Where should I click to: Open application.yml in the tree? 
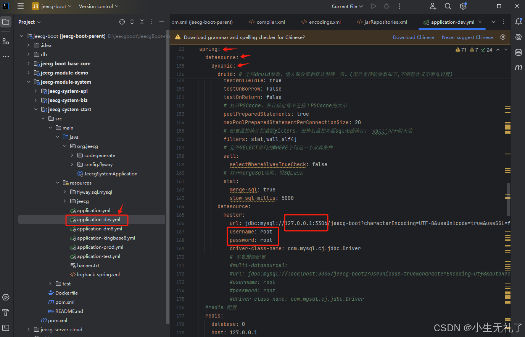93,210
